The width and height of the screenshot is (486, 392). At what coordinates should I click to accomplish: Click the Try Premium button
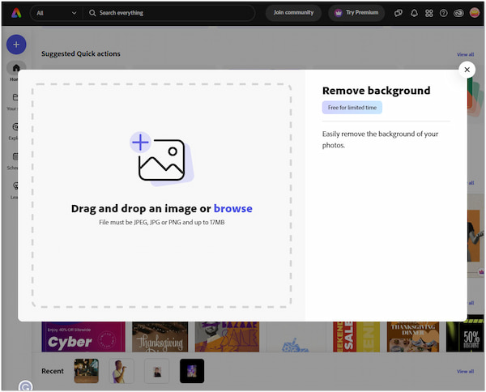click(x=356, y=13)
